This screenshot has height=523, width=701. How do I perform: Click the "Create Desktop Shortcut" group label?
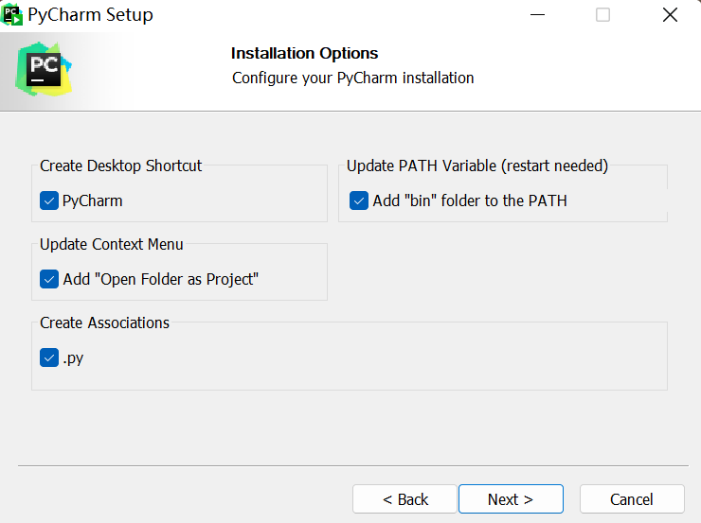120,166
